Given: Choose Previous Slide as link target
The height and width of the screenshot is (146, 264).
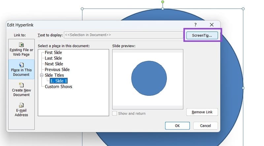Looking at the screenshot, I should [57, 70].
